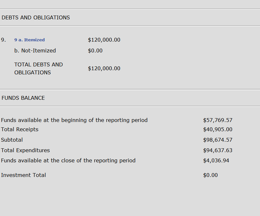Screen dimensions: 260x216
Task: Click the b. Not-Itemized label
Action: (x=35, y=51)
